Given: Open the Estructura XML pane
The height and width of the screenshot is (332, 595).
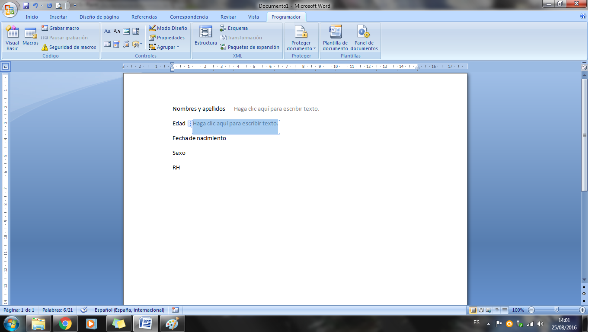Looking at the screenshot, I should coord(205,37).
